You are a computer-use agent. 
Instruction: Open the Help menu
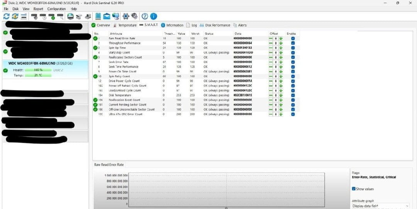(x=74, y=9)
